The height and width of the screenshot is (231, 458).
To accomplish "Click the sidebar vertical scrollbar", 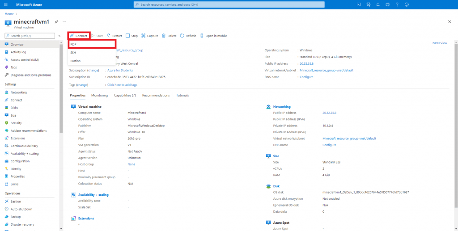I will pyautogui.click(x=61, y=88).
